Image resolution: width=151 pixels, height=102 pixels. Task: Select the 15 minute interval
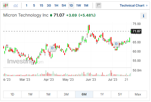[x=41, y=6]
